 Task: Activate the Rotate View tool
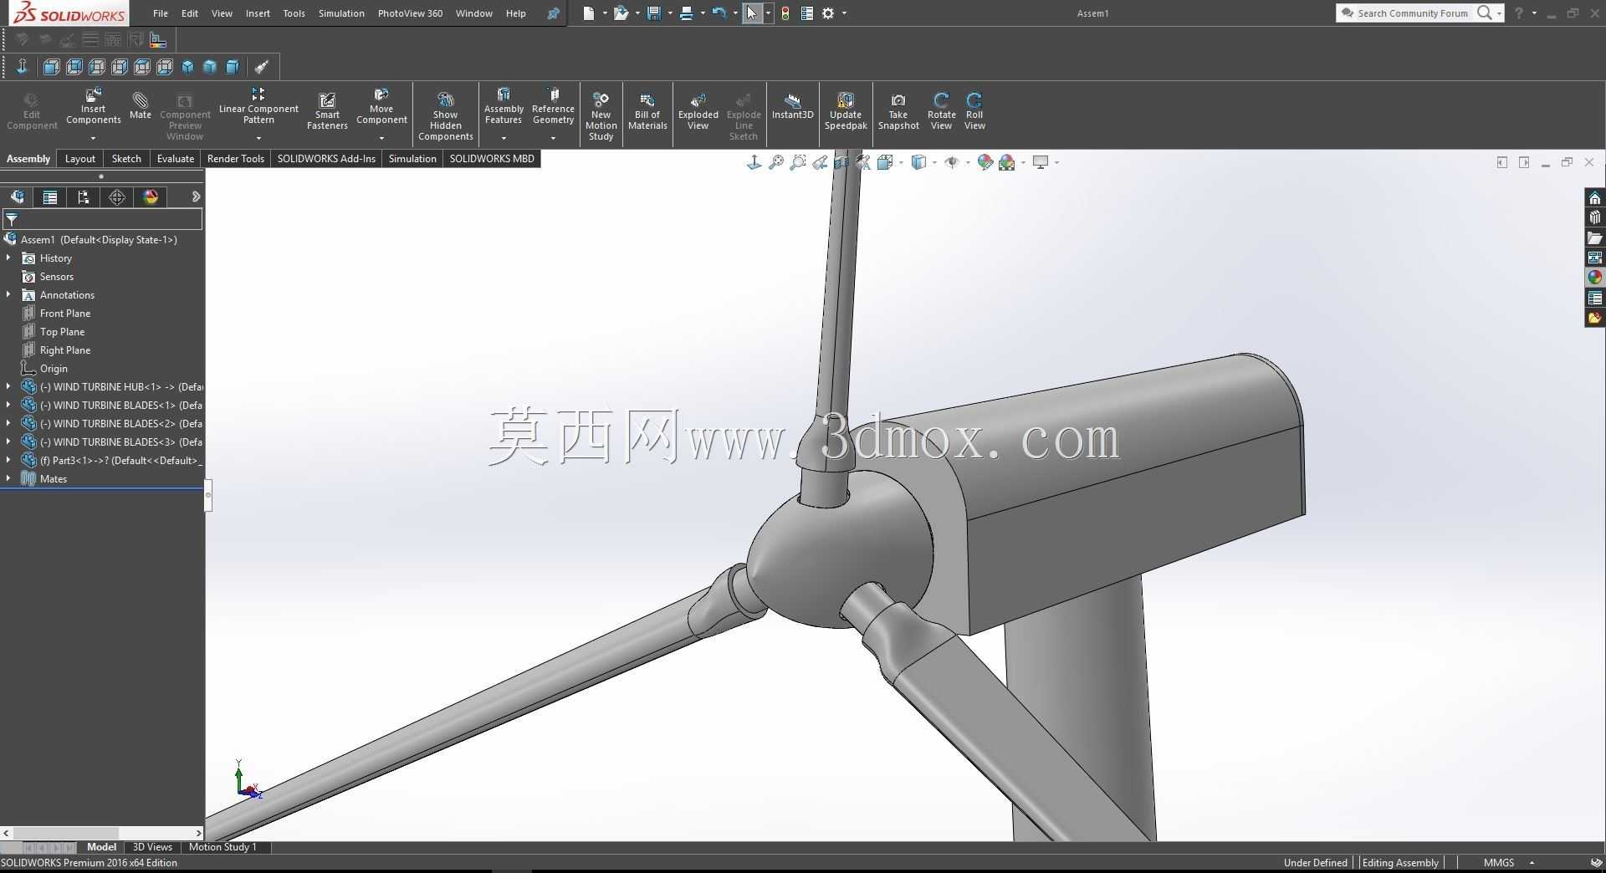(x=941, y=111)
